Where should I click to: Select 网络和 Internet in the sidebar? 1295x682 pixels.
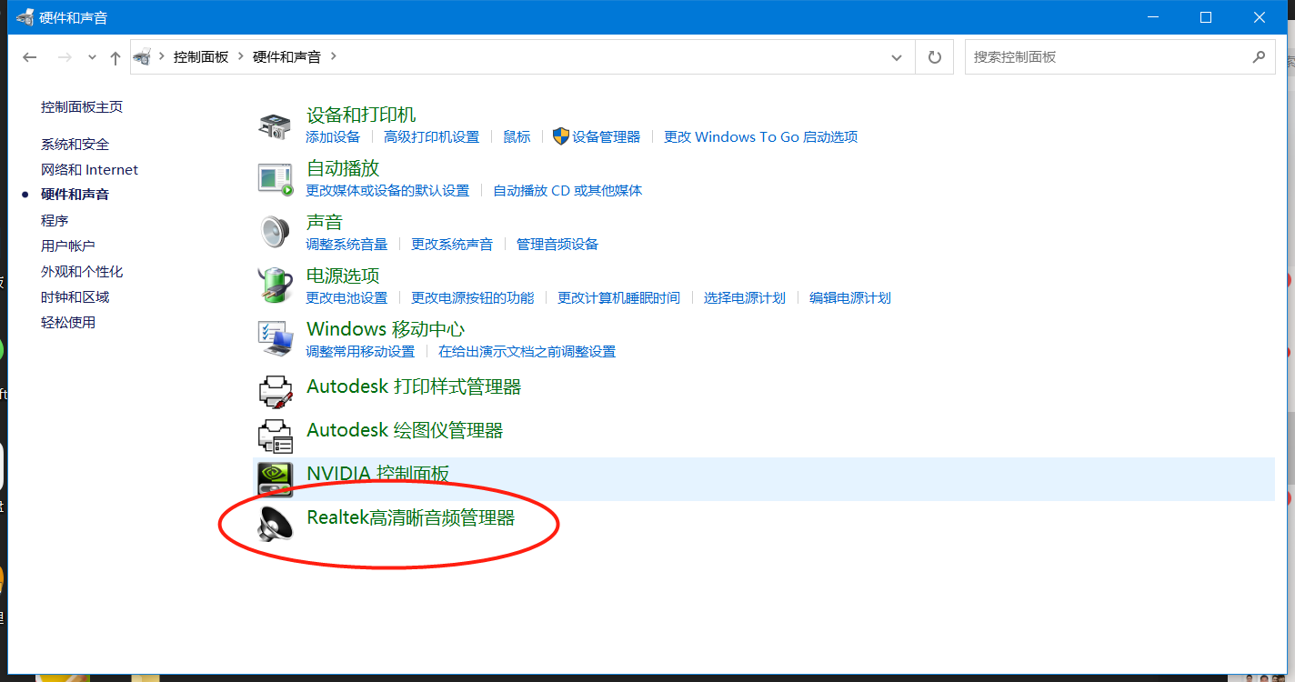(x=89, y=170)
